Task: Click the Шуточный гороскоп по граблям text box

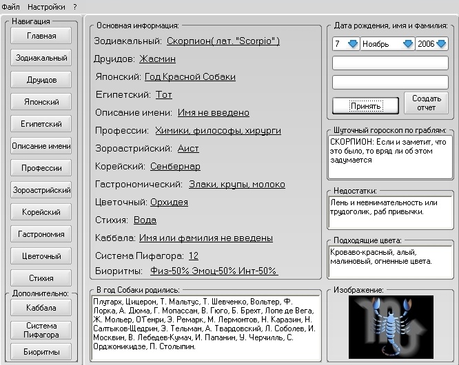Action: coord(390,157)
